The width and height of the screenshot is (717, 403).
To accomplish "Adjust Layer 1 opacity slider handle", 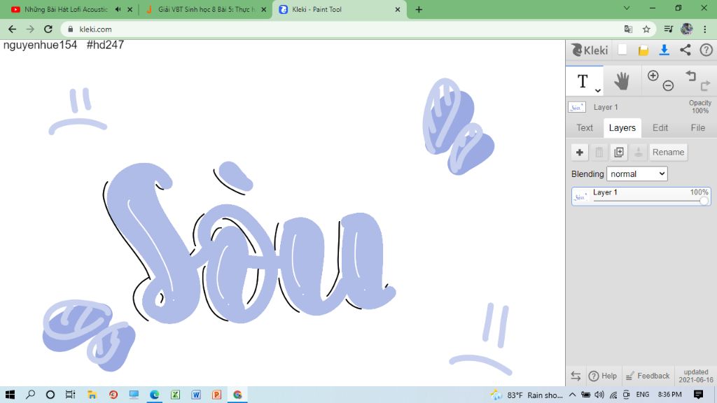I will [704, 201].
